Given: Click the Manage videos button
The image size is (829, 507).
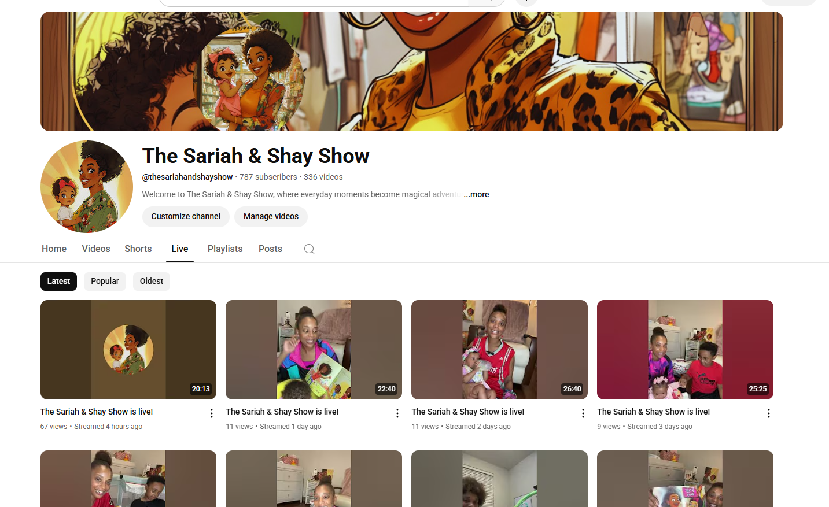Looking at the screenshot, I should (x=271, y=217).
